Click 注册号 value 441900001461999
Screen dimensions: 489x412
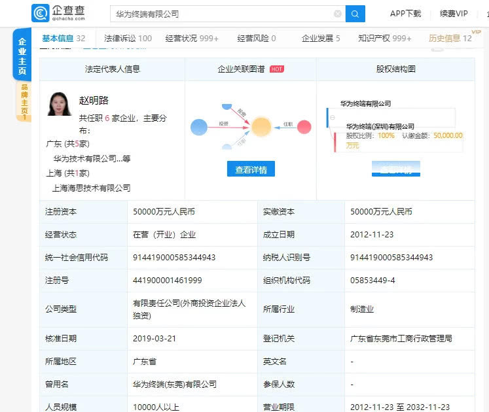168,281
